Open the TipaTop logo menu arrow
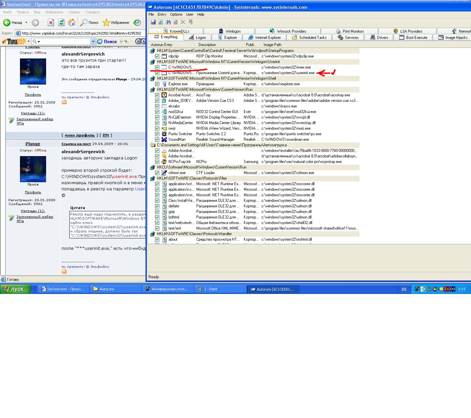471x418 pixels. click(x=28, y=41)
